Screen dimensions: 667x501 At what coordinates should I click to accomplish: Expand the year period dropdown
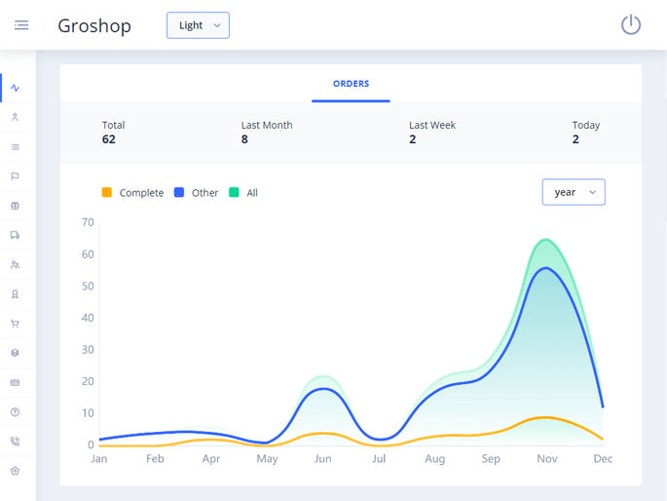tap(574, 193)
